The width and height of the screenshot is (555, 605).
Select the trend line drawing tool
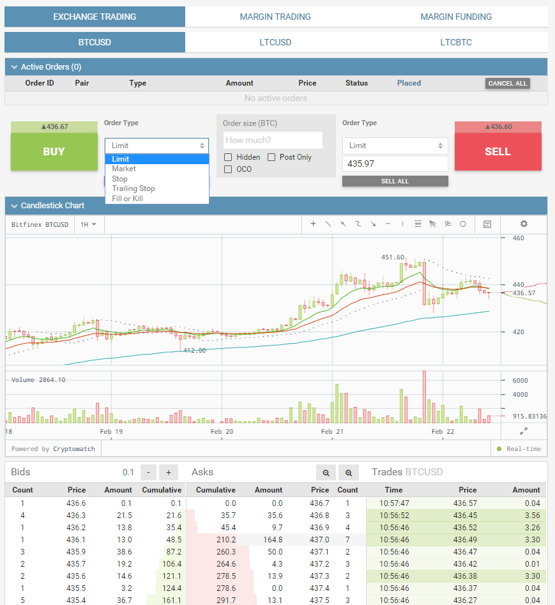pyautogui.click(x=328, y=224)
